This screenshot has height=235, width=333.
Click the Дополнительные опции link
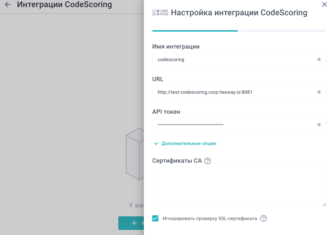point(189,144)
